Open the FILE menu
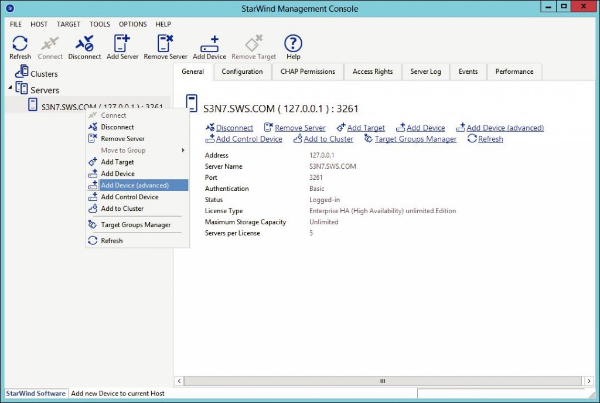 pyautogui.click(x=16, y=24)
